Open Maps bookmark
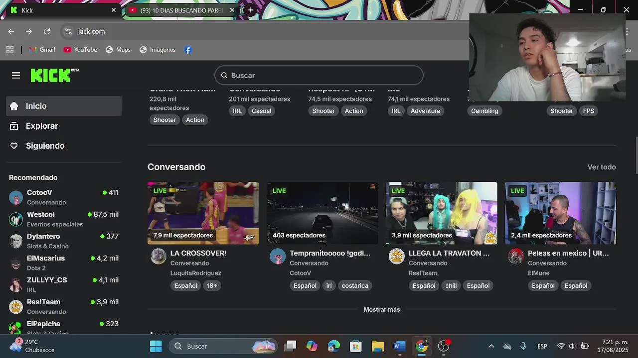 (118, 50)
